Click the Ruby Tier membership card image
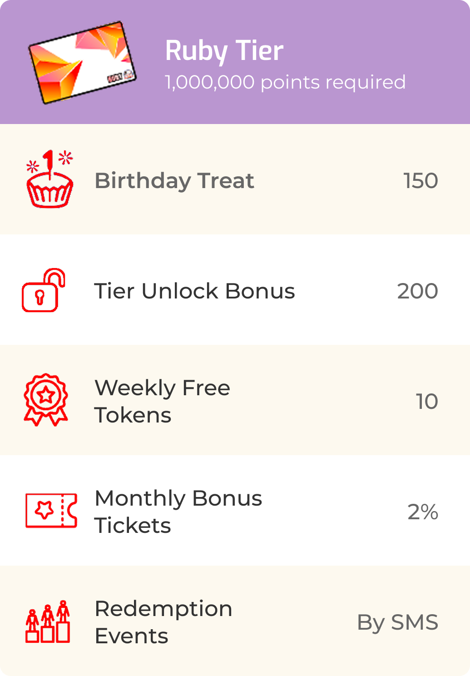The width and height of the screenshot is (470, 676). pos(82,62)
